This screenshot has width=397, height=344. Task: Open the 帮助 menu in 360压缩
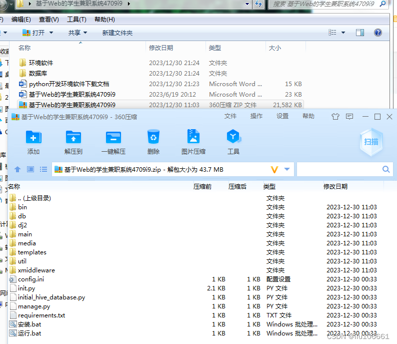[x=308, y=116]
